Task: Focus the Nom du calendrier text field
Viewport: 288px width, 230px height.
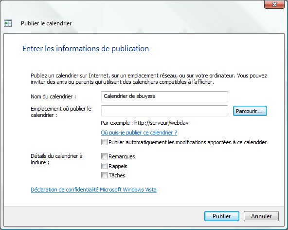Action: coord(164,96)
